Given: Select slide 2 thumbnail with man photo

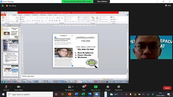Looking at the screenshot, I should coord(11,45).
